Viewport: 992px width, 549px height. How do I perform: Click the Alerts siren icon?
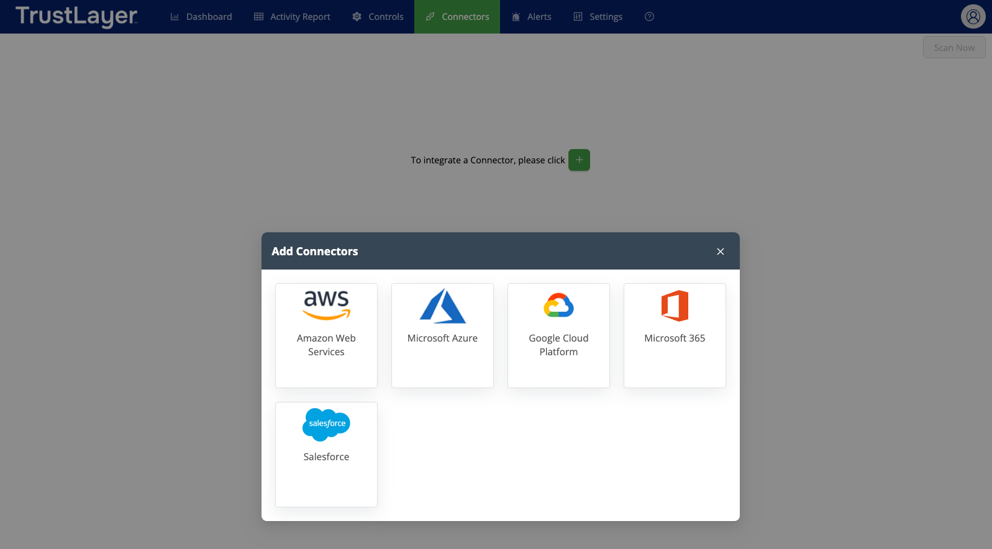tap(516, 17)
